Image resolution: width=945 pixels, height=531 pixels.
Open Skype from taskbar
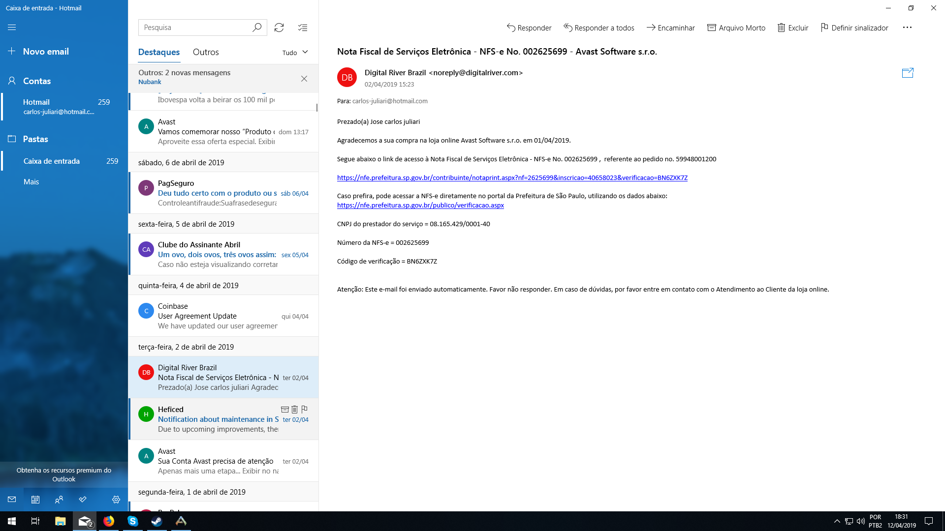(133, 521)
